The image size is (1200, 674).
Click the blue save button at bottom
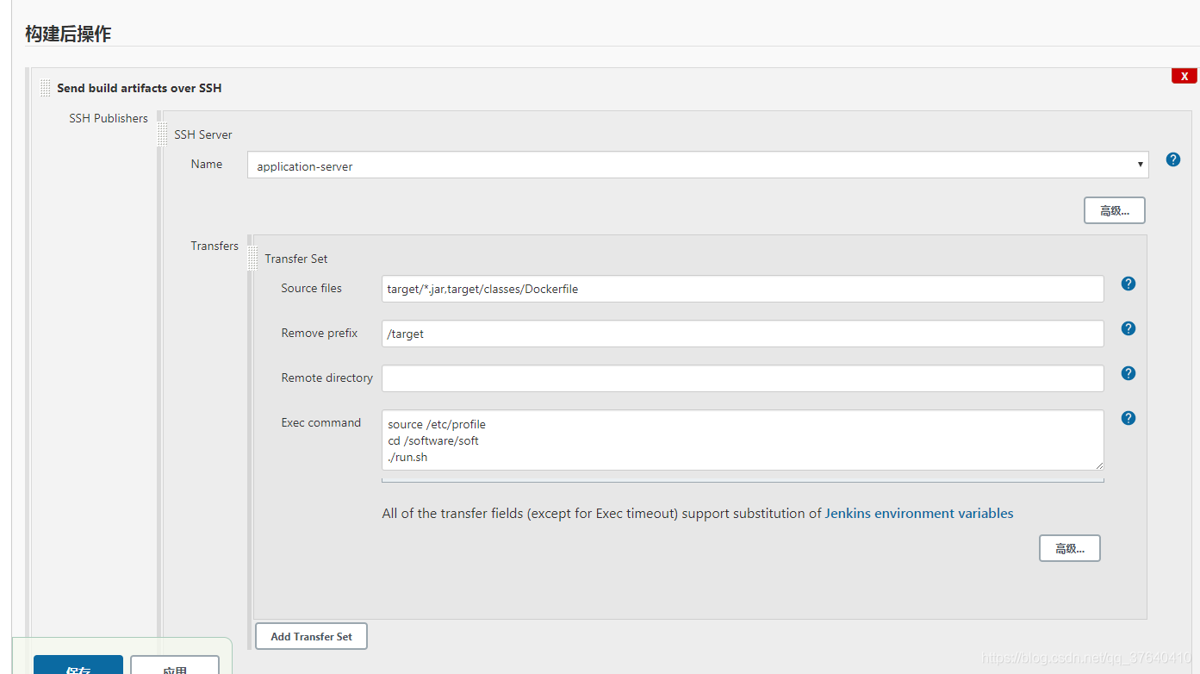click(x=78, y=665)
